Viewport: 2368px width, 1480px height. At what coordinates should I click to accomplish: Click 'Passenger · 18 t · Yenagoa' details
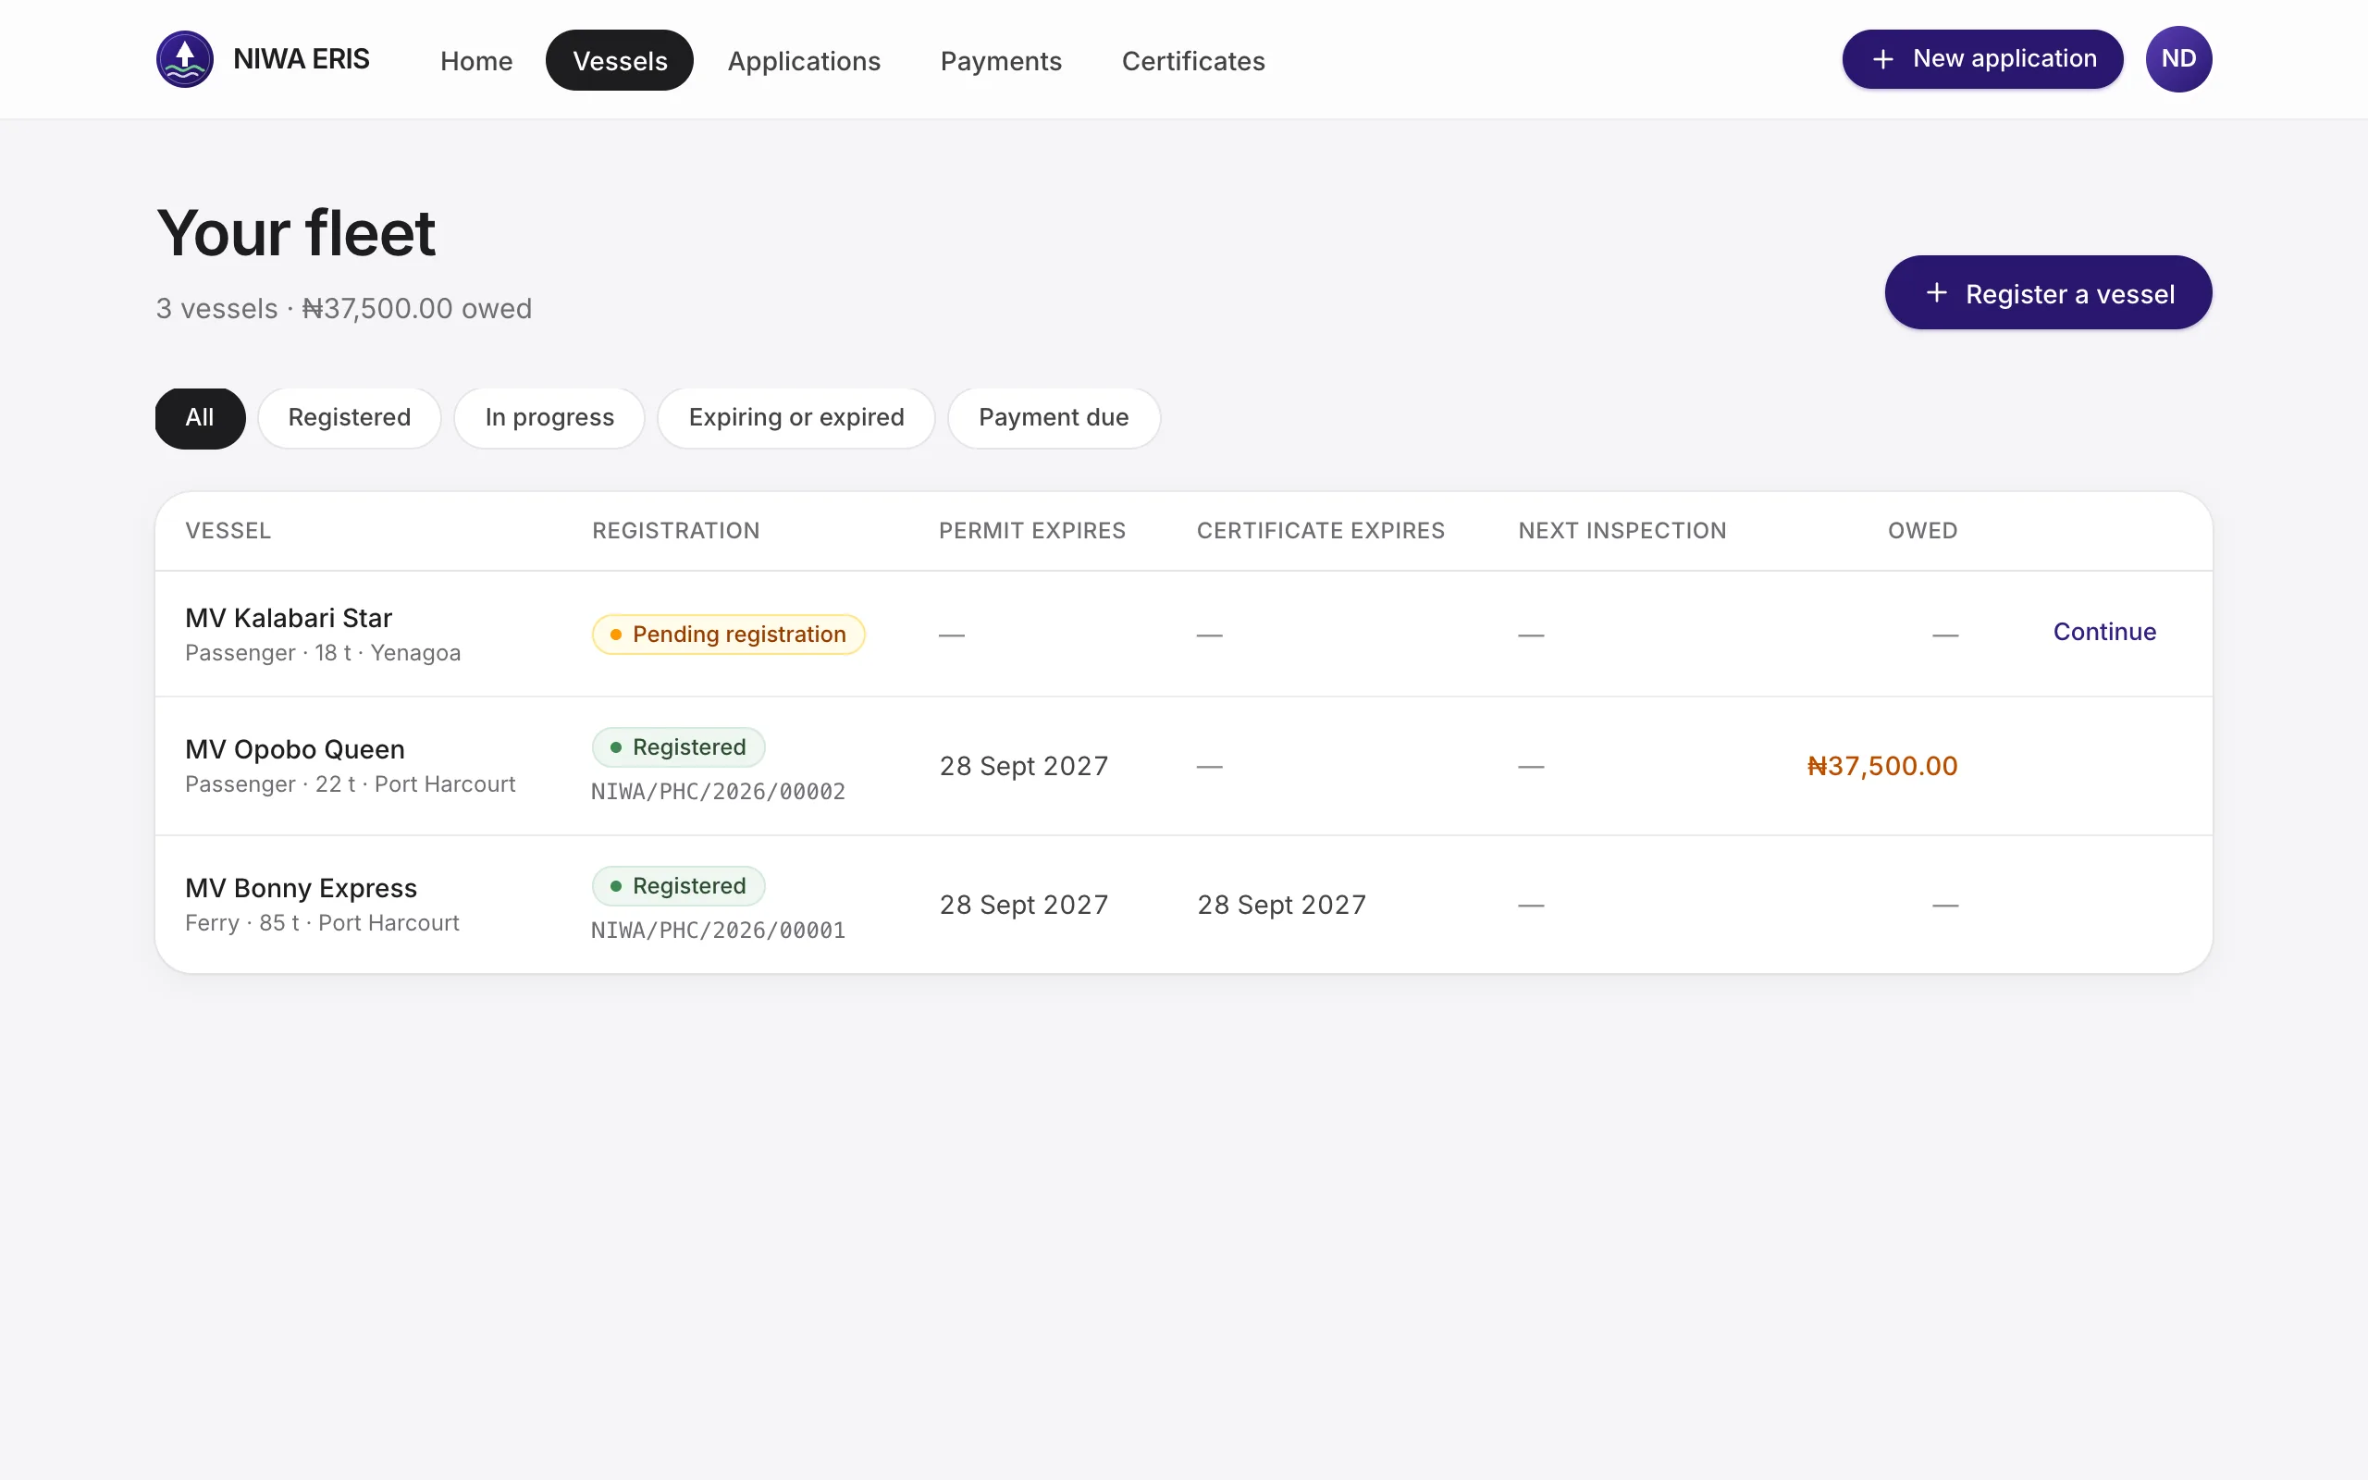(323, 653)
